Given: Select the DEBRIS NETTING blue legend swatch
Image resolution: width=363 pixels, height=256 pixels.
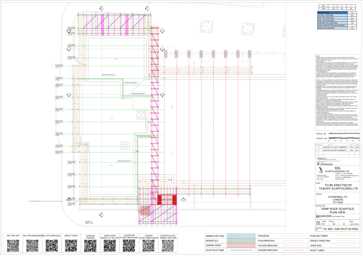Looking at the screenshot, I should click(241, 236).
